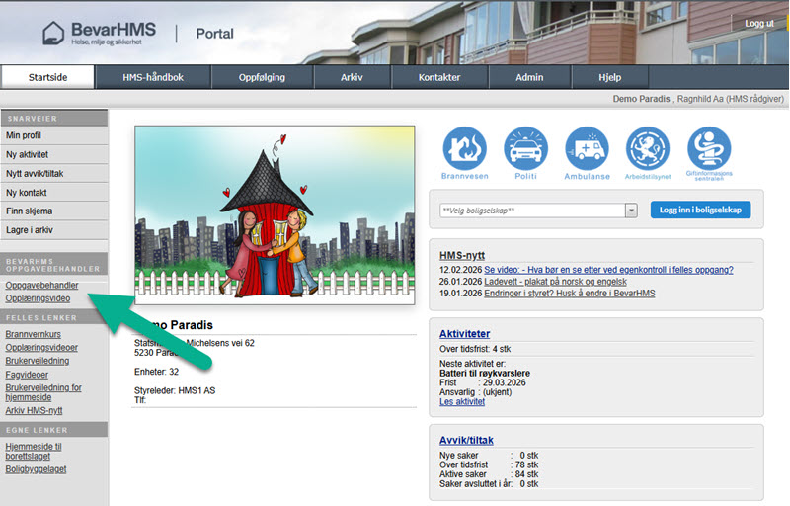Select the Kontakter tab

click(439, 77)
